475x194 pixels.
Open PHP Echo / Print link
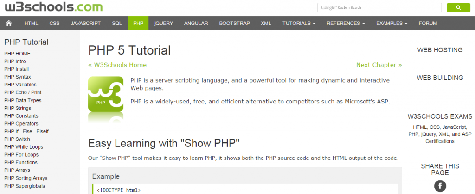pos(23,92)
